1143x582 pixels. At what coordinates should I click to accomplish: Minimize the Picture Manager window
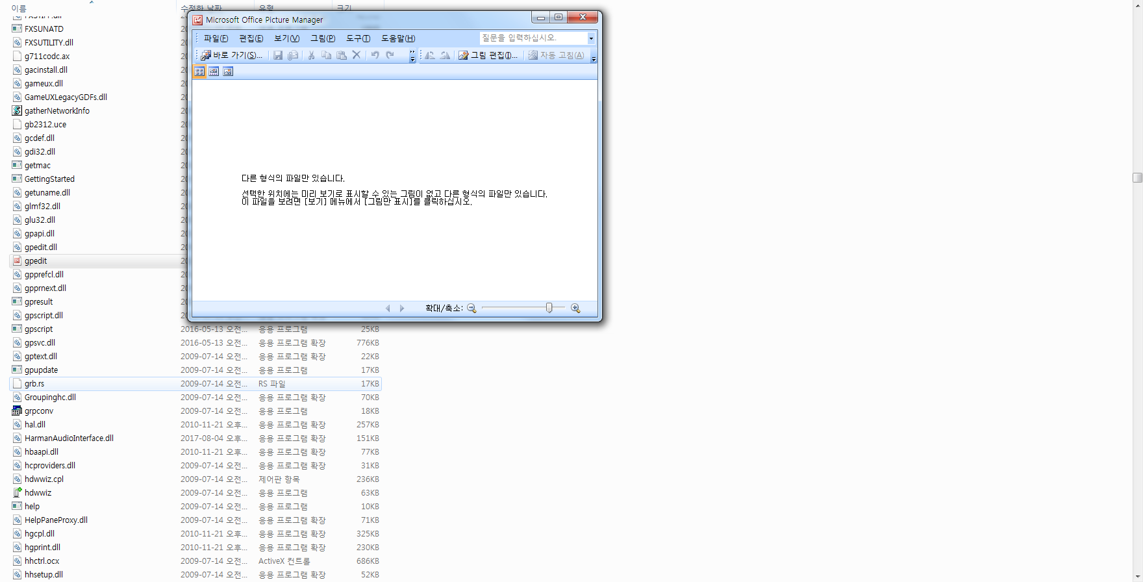tap(540, 18)
